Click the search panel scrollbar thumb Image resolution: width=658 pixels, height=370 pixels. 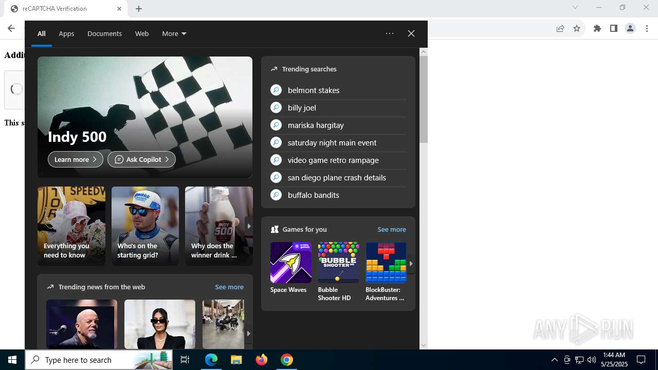pyautogui.click(x=424, y=99)
